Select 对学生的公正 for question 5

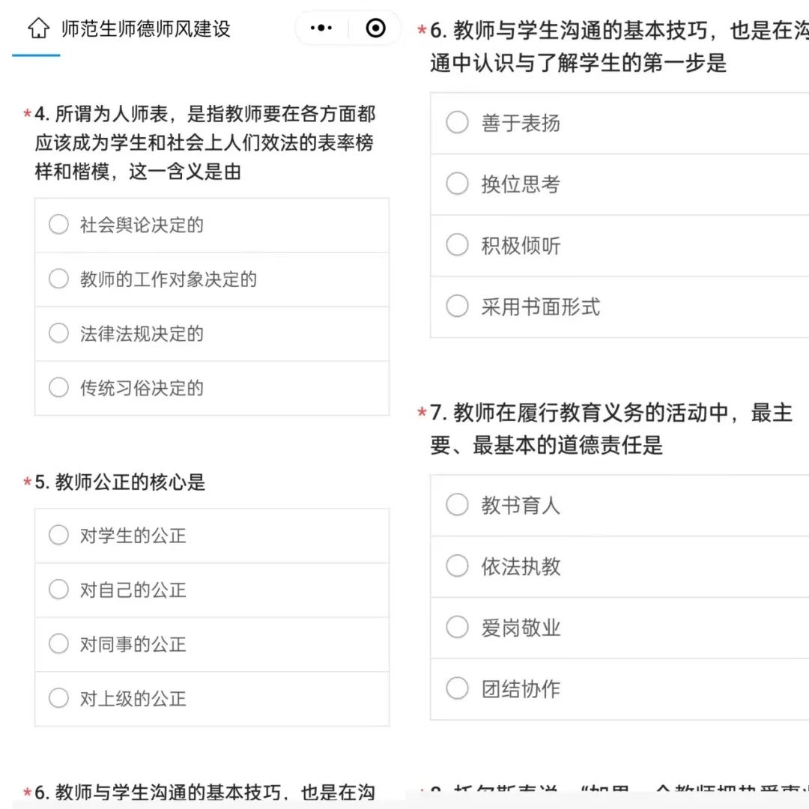pos(59,536)
